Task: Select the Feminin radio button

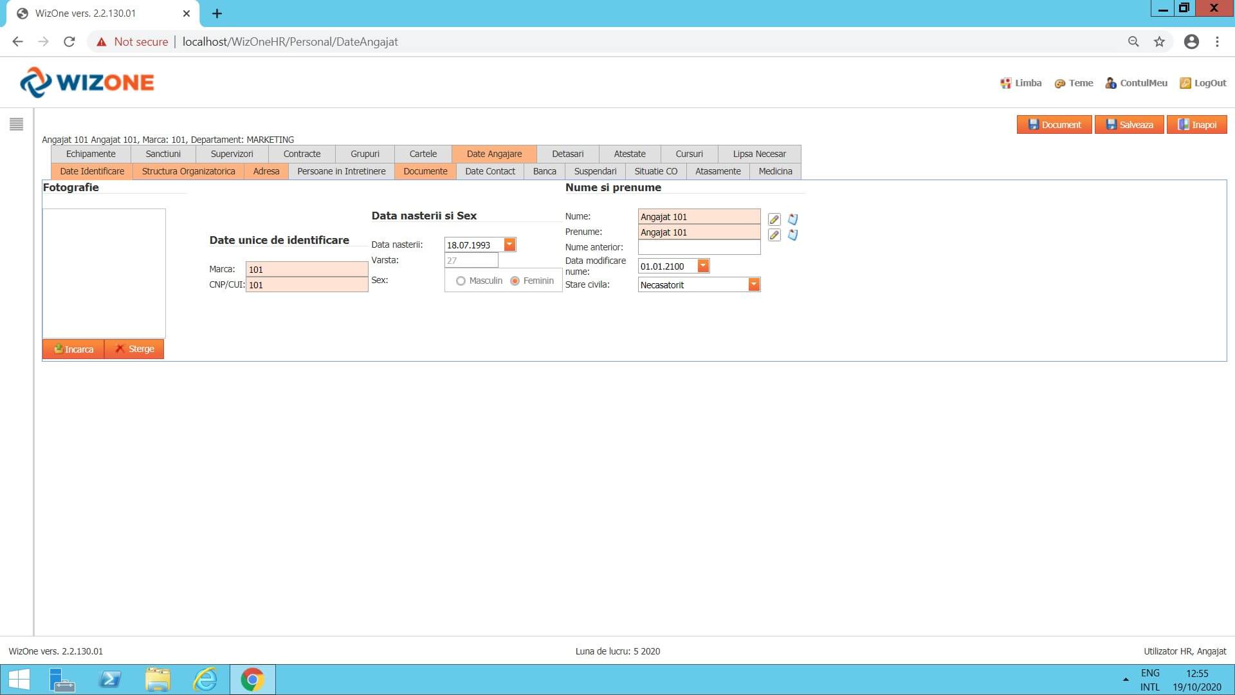Action: tap(515, 281)
